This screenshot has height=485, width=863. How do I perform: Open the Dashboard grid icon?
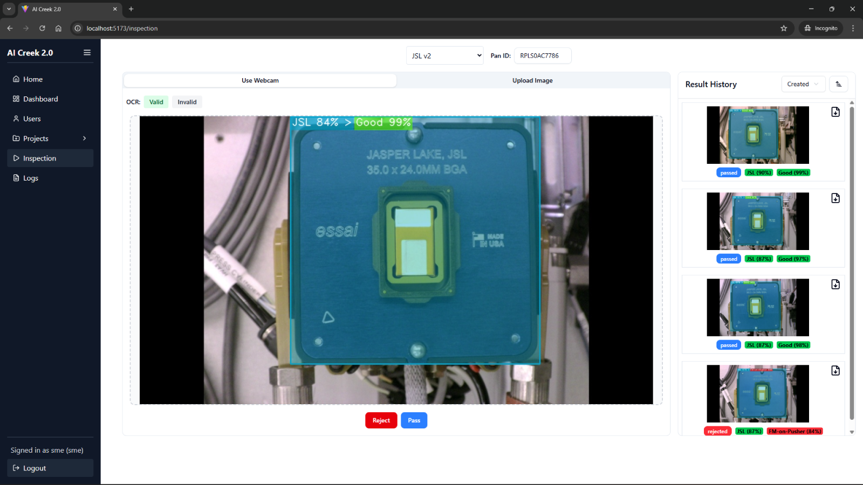16,99
